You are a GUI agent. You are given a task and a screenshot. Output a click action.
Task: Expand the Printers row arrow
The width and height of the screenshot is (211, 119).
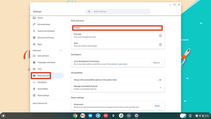(x=160, y=28)
